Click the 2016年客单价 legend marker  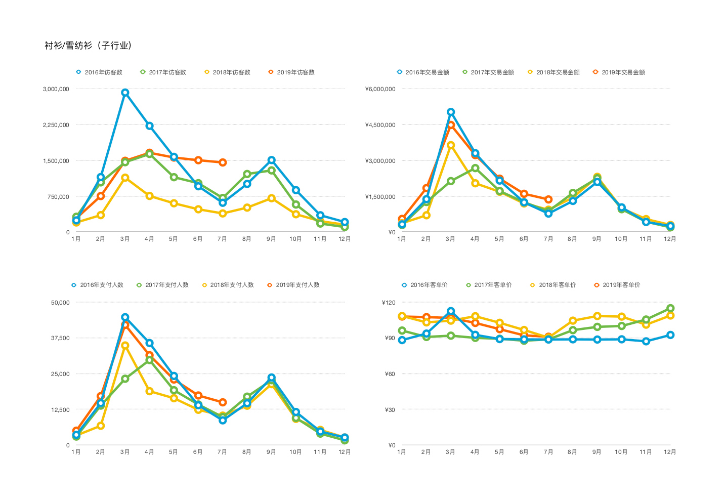click(404, 285)
